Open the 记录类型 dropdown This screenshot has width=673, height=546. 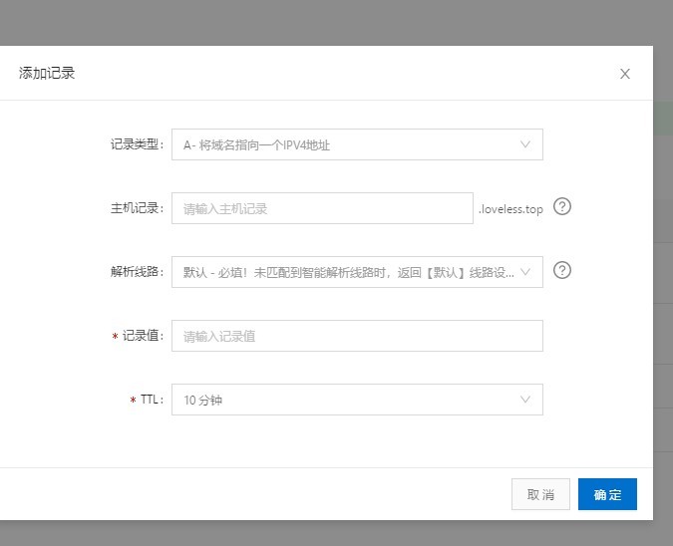point(357,144)
